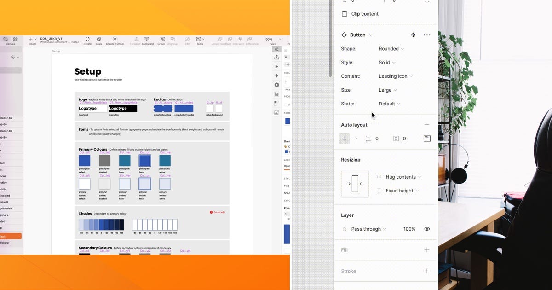This screenshot has width=552, height=290.
Task: Enable the Clip content checkbox
Action: [344, 14]
